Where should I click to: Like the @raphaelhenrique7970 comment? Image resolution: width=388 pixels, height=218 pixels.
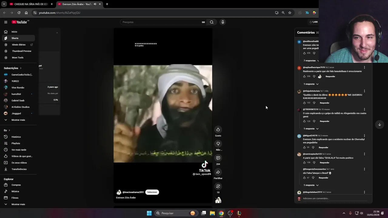point(304,76)
